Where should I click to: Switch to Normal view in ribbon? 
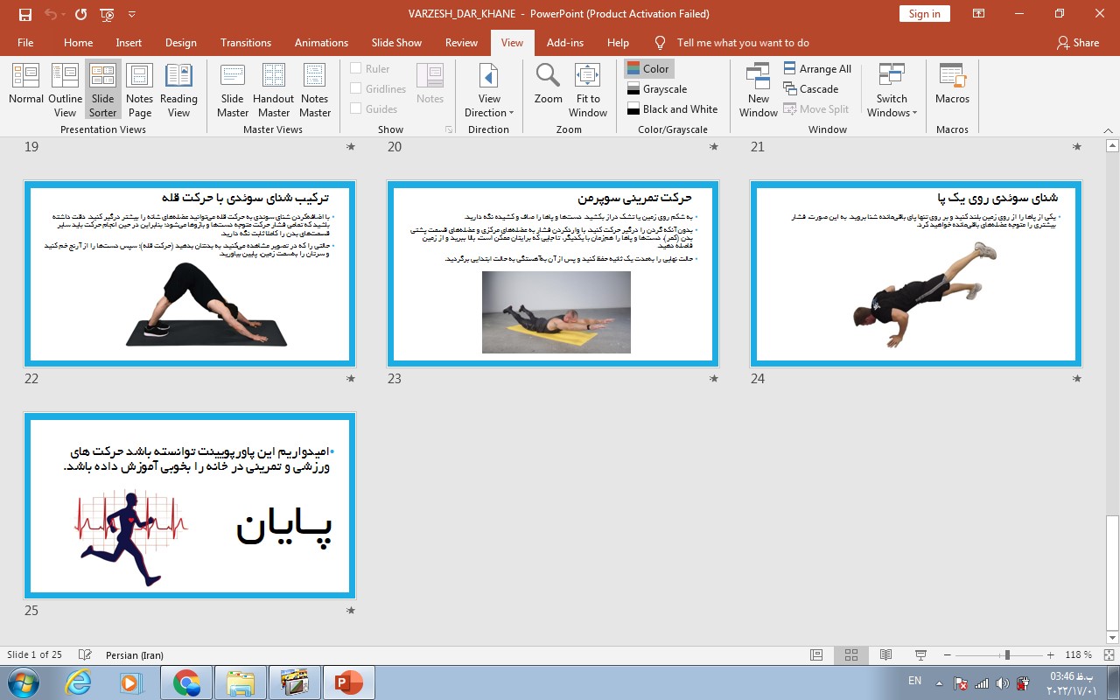click(x=26, y=86)
